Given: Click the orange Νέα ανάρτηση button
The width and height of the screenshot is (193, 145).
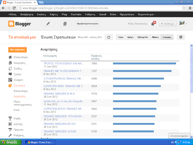Looking at the screenshot, I should [x=17, y=50].
